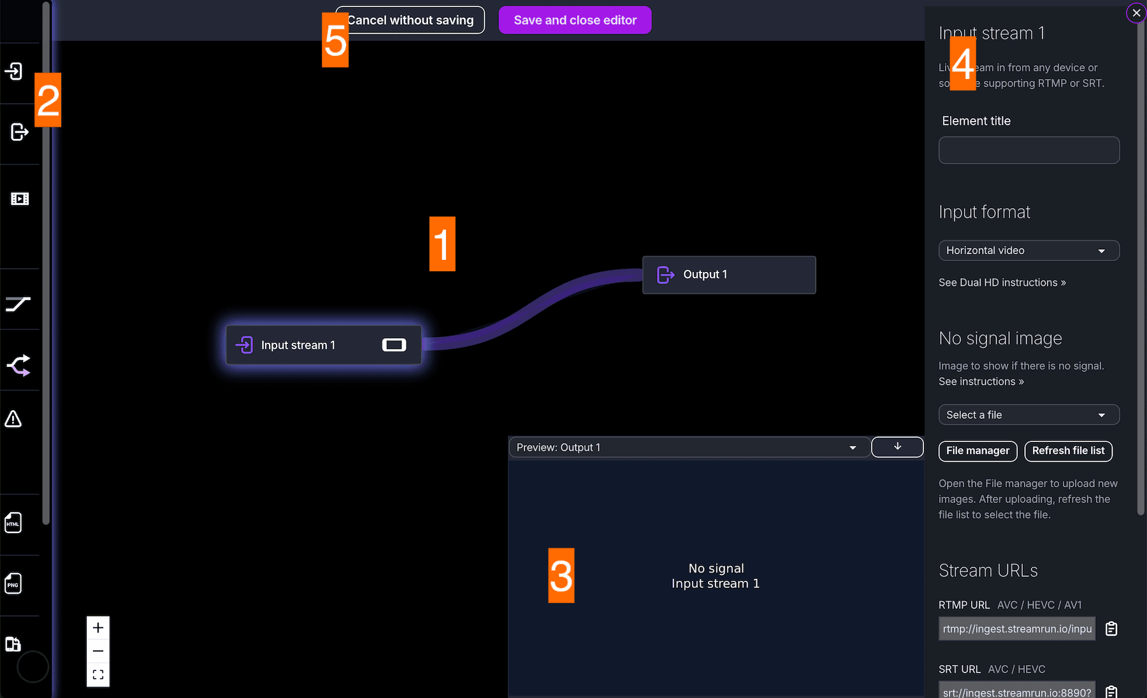Open the File manager

click(x=977, y=451)
